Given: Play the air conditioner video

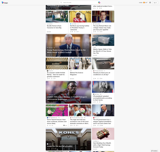Looking at the screenshot, I should click(x=103, y=63).
